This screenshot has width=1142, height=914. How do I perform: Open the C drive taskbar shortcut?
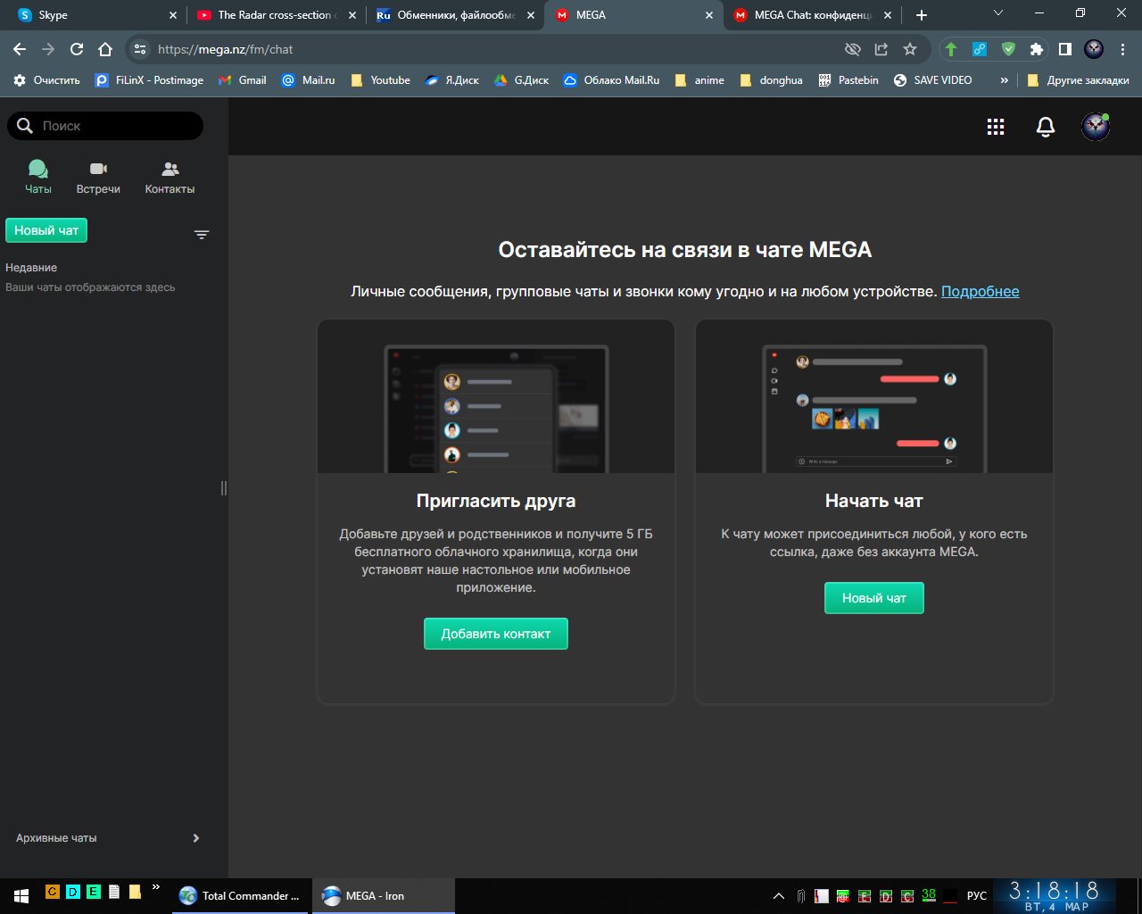click(x=52, y=891)
